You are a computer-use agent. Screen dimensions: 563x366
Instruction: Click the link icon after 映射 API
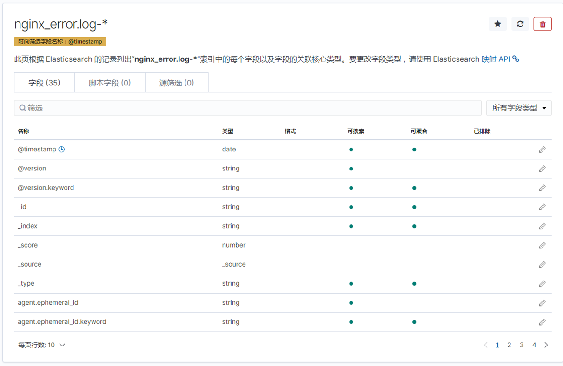point(516,59)
